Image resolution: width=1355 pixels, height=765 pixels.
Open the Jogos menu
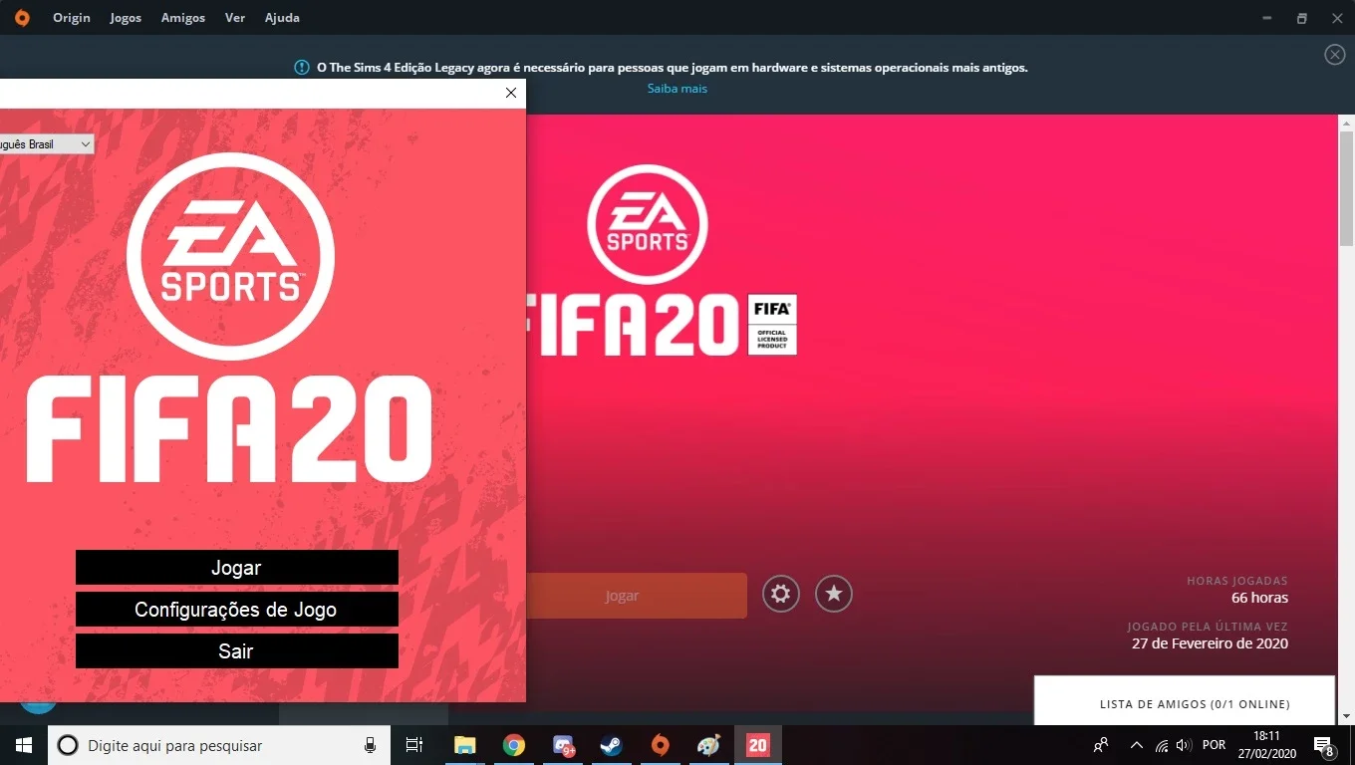pyautogui.click(x=126, y=18)
